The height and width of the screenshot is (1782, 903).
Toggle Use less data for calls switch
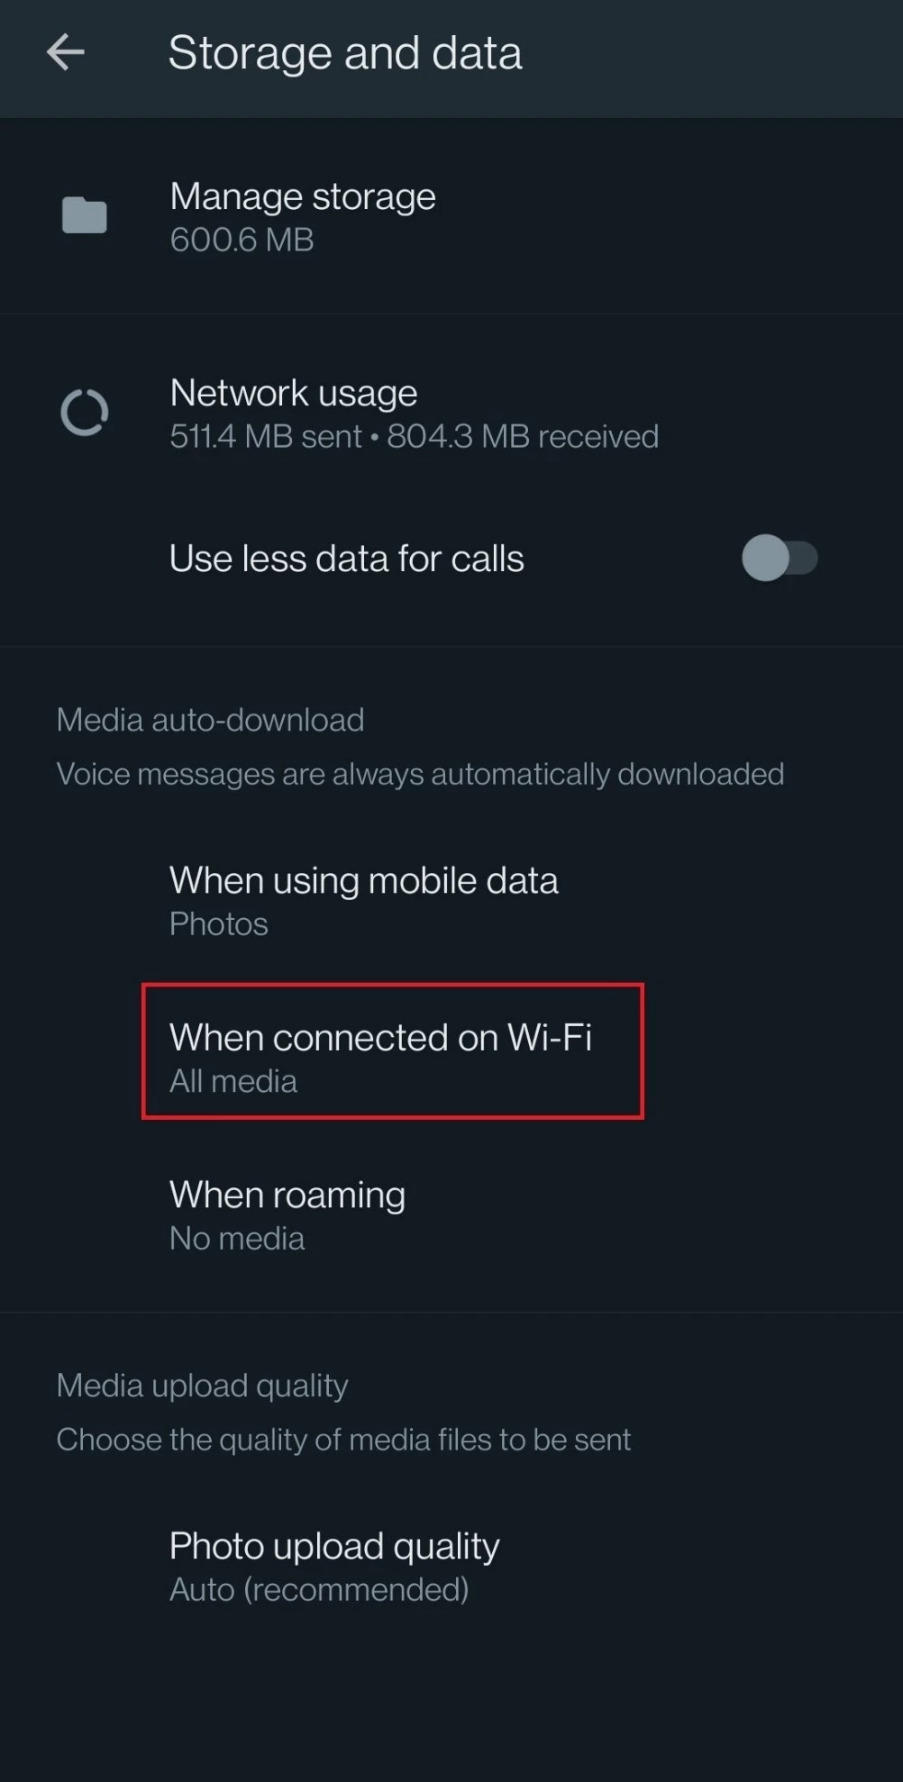(780, 558)
